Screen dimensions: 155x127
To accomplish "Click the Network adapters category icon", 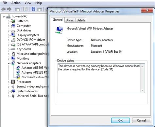I will [13, 63].
